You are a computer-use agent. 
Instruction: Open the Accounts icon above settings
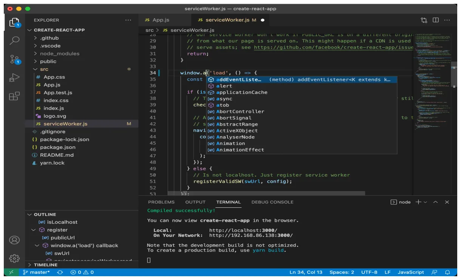(x=14, y=240)
